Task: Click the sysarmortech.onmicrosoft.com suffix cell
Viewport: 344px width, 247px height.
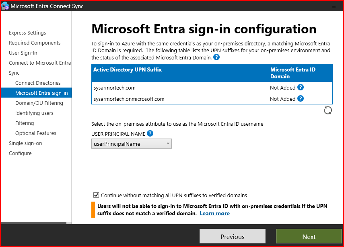Action: pos(129,99)
